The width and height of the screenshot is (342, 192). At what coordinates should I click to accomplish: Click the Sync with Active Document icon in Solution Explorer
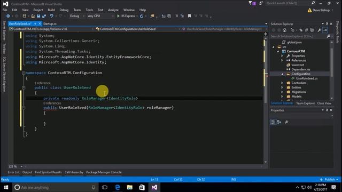click(301, 30)
